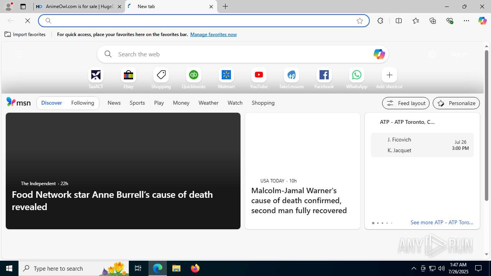This screenshot has width=491, height=276.
Task: Open the Shopping tag shortcut tile
Action: click(x=161, y=79)
